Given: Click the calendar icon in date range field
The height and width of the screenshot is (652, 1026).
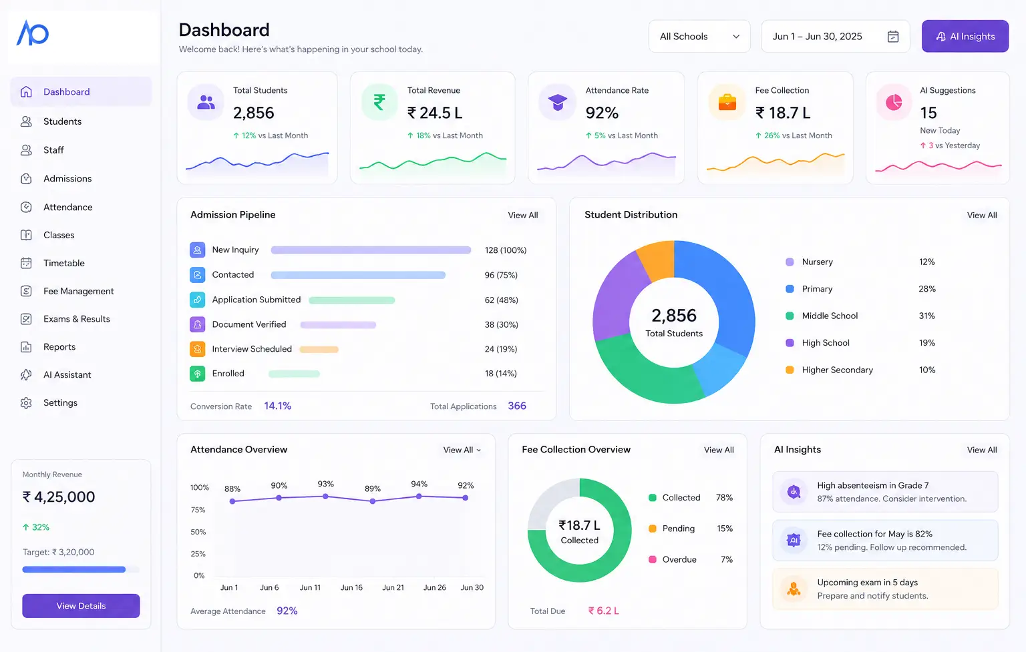Looking at the screenshot, I should coord(893,37).
